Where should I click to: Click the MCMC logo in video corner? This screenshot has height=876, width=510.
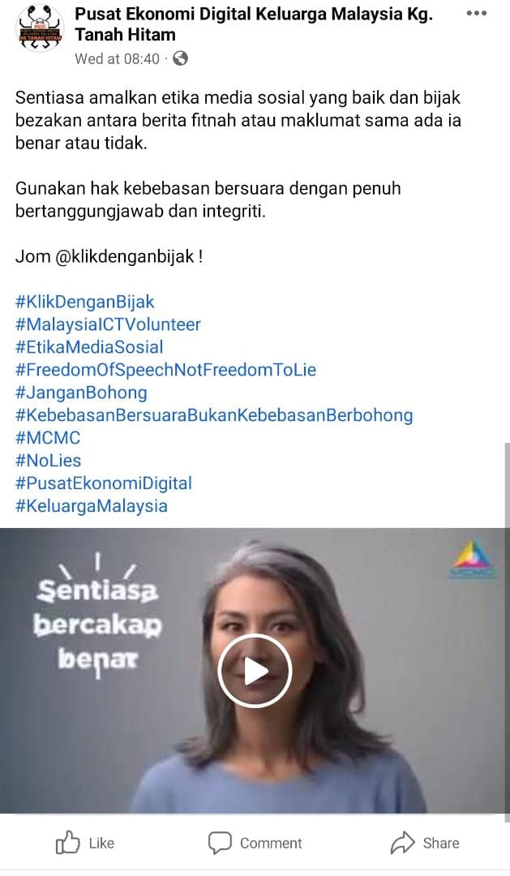[x=473, y=560]
